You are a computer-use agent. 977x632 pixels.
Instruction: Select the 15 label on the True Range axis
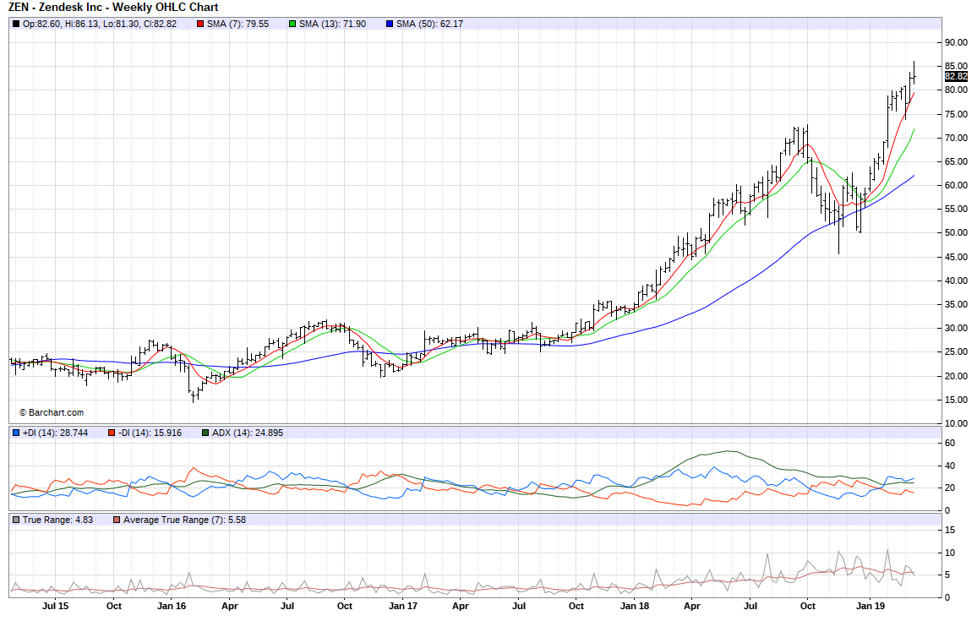point(950,530)
